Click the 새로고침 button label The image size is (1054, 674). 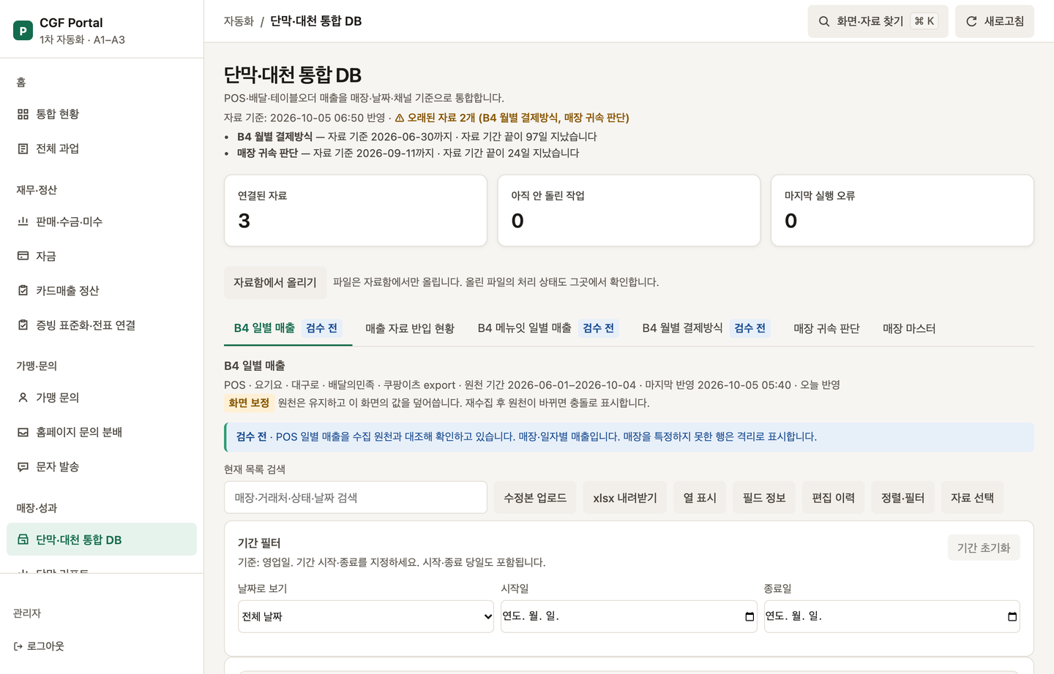(x=1004, y=21)
